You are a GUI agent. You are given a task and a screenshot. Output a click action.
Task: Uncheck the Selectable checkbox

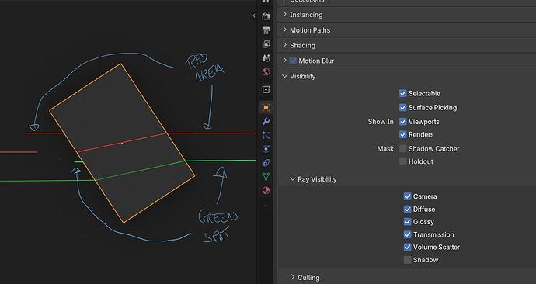point(402,93)
